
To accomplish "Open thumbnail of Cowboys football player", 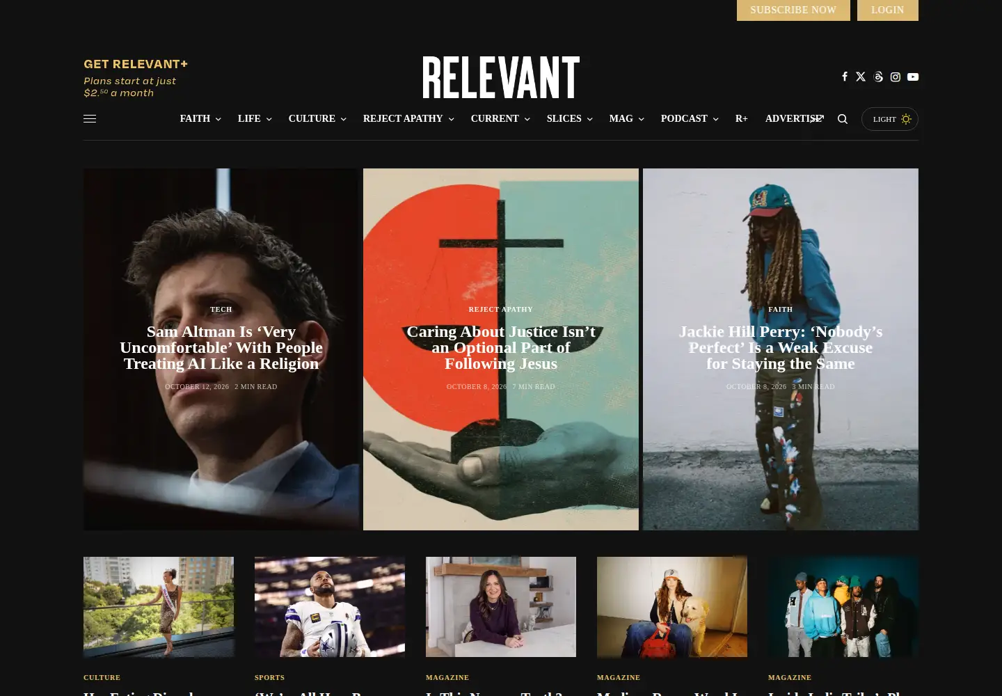I will pyautogui.click(x=330, y=607).
